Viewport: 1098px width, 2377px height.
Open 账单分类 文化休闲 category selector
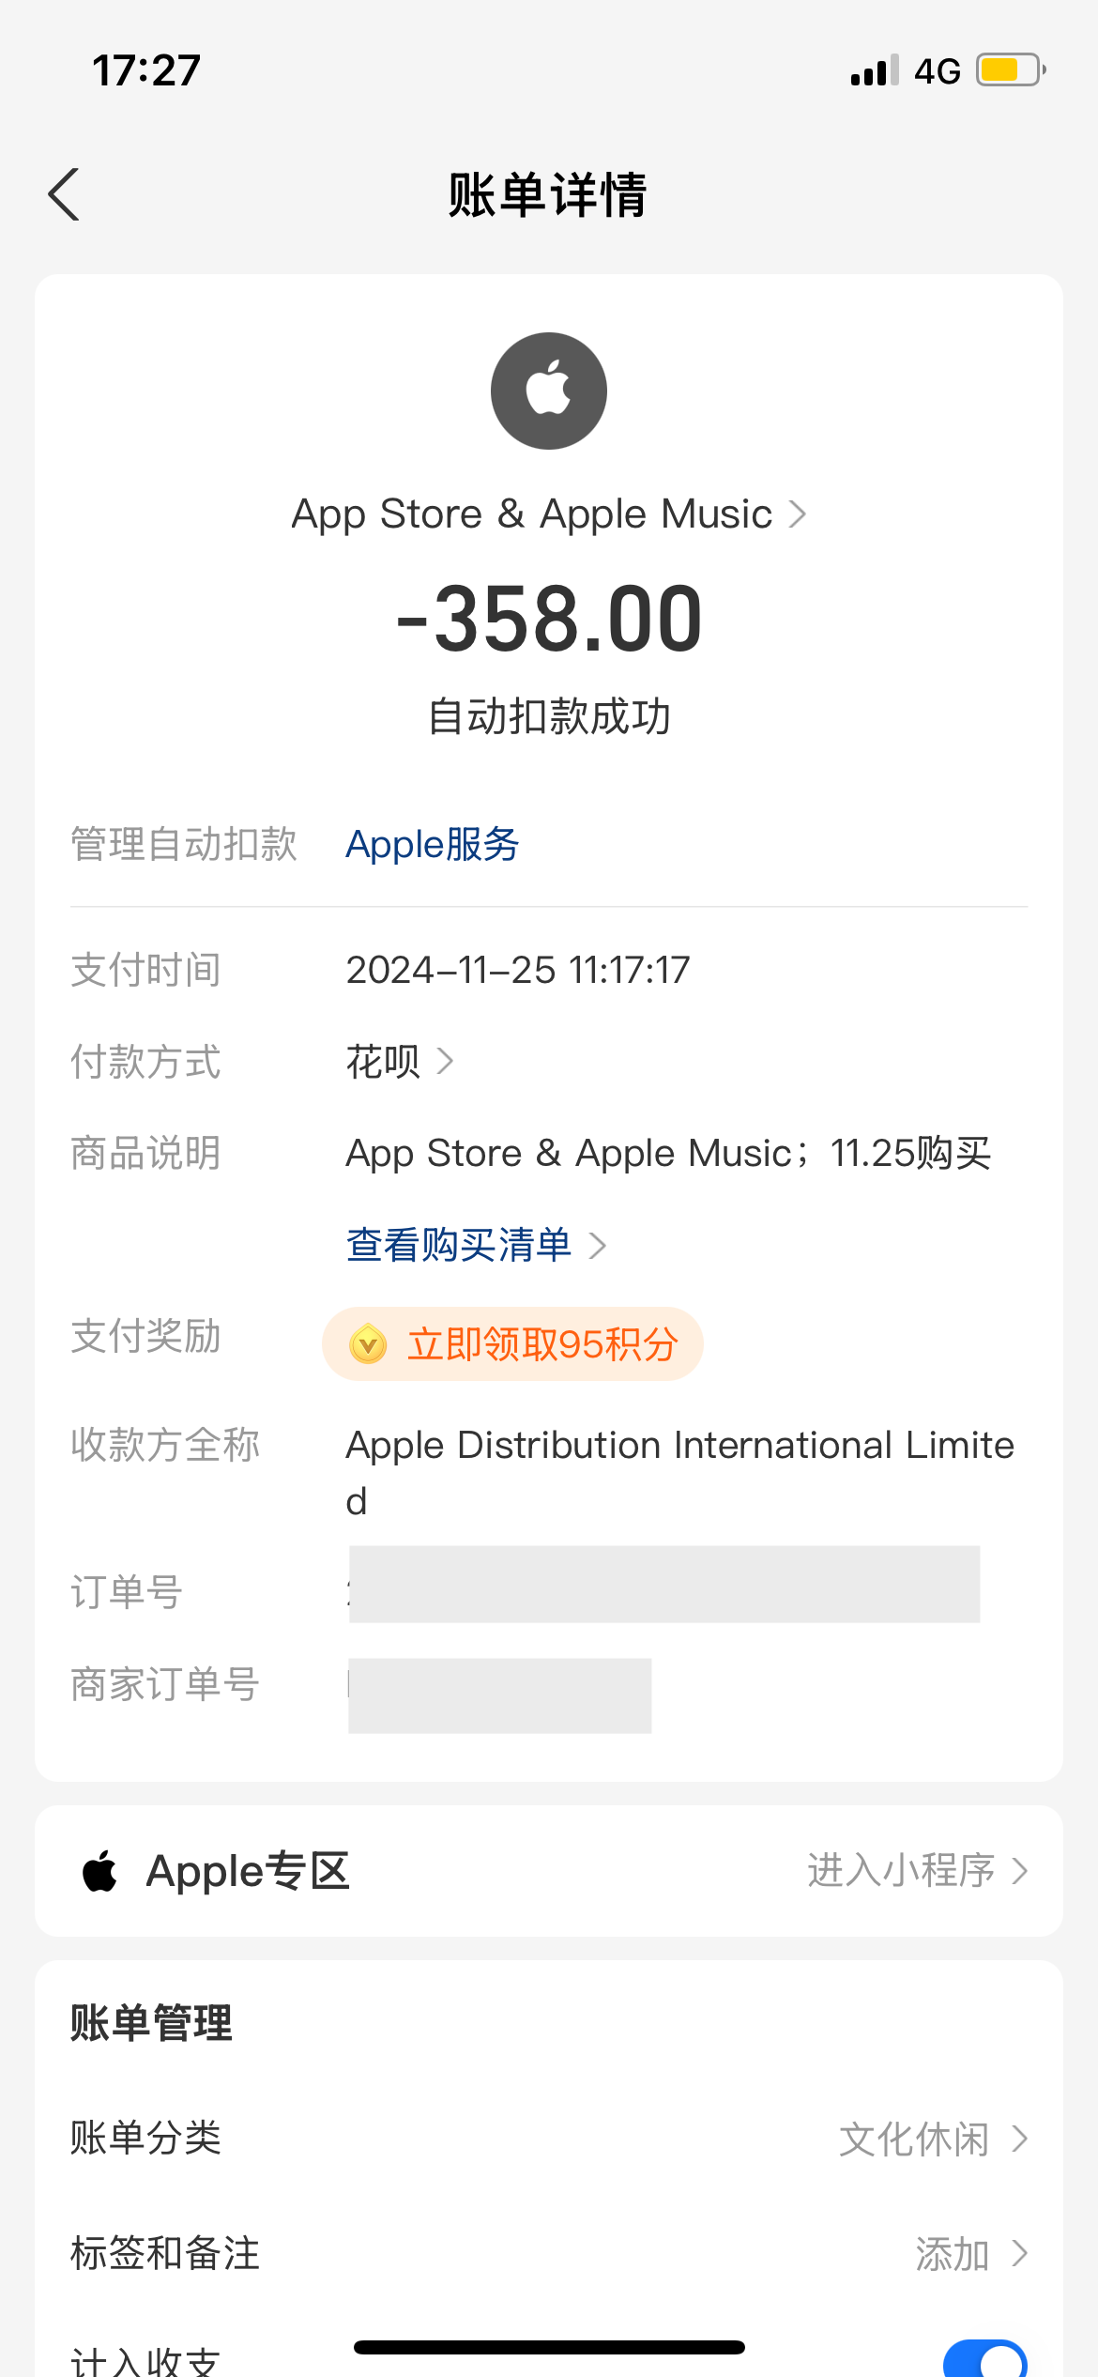[933, 2139]
